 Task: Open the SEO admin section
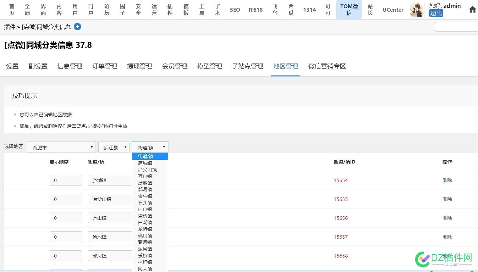click(235, 10)
